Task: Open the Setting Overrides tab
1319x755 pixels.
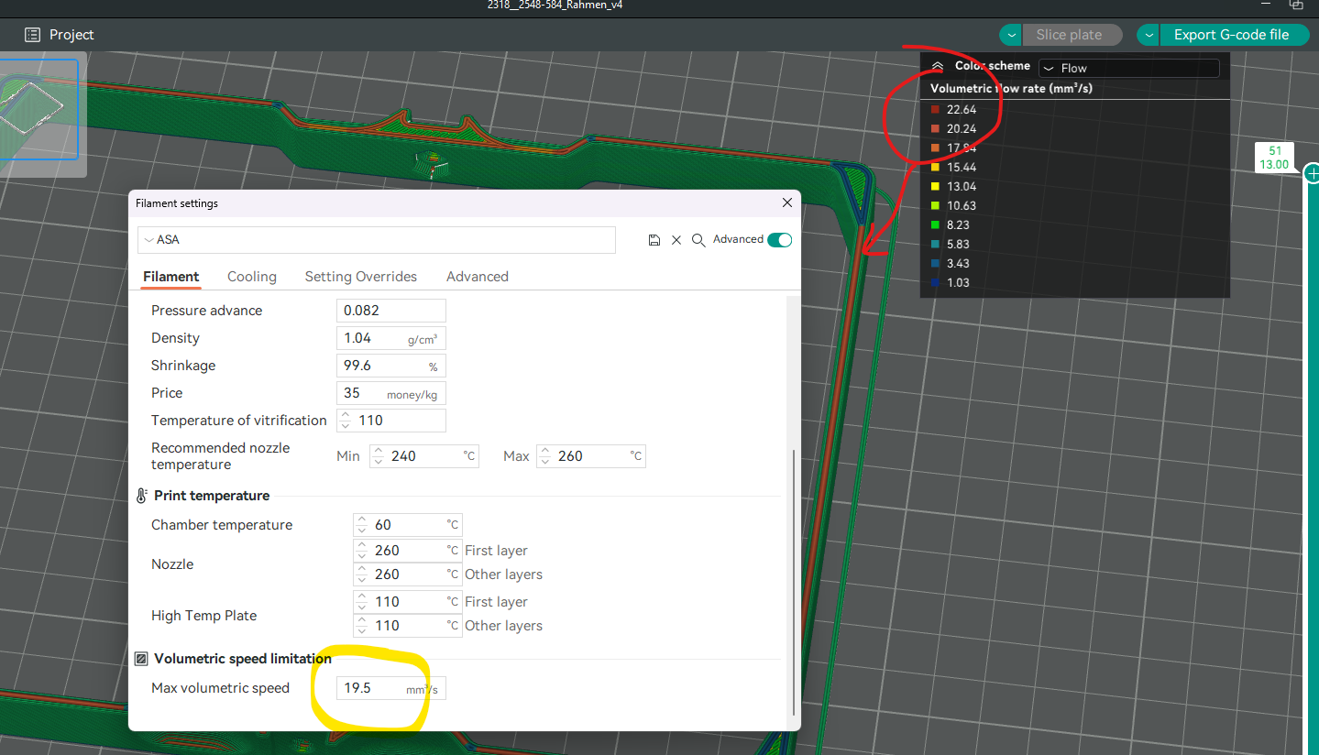Action: pos(360,276)
